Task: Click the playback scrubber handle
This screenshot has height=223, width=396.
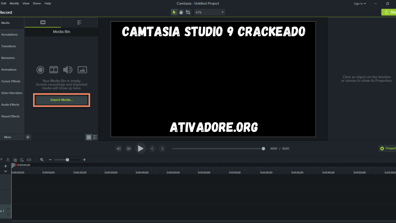Action: point(263,149)
